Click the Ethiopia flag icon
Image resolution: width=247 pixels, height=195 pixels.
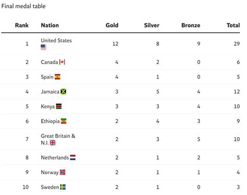pos(64,121)
